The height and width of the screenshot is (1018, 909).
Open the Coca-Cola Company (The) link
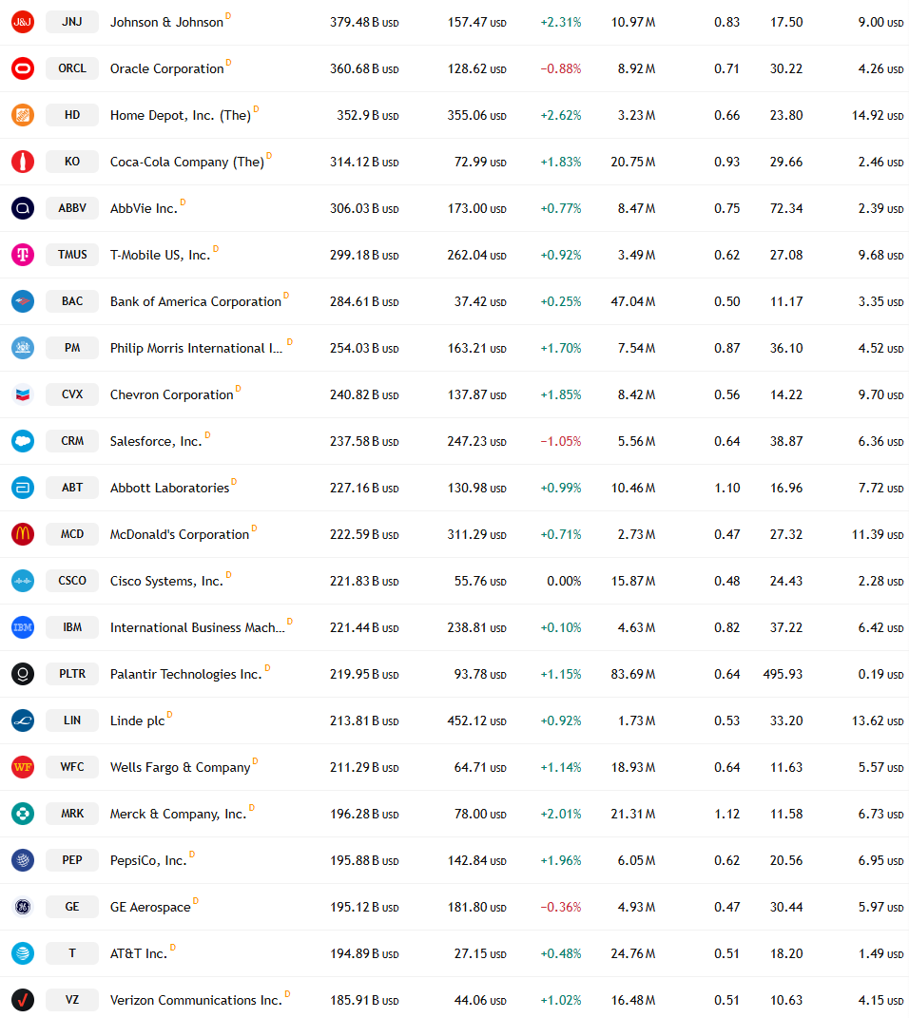click(x=187, y=162)
